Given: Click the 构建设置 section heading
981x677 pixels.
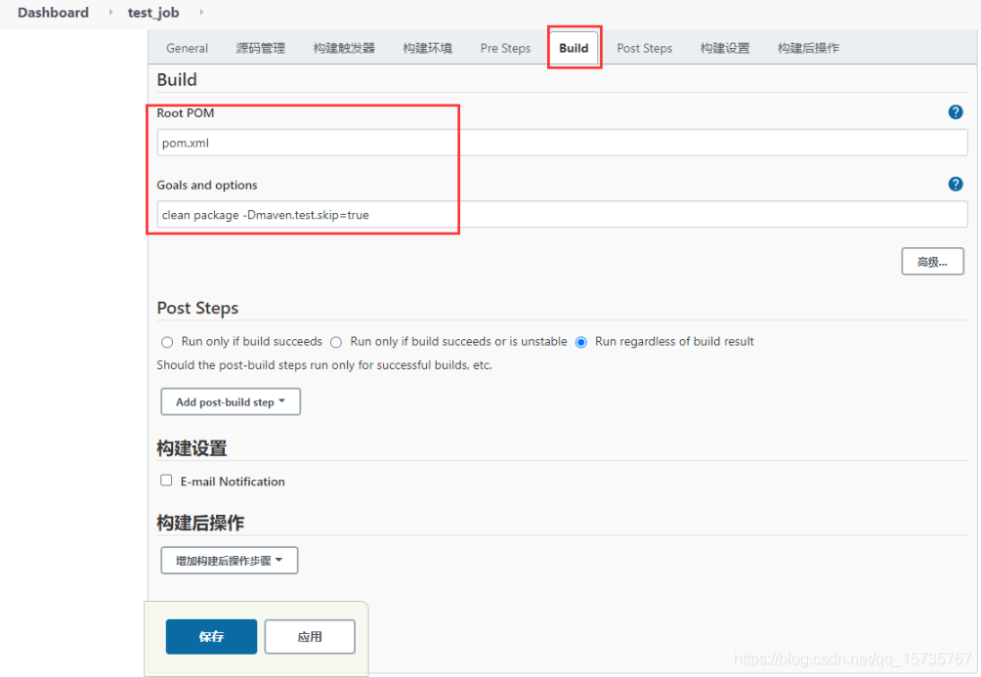Looking at the screenshot, I should coord(192,448).
